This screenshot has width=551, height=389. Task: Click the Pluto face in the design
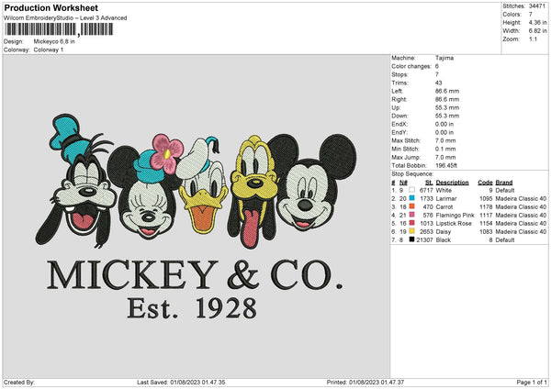[x=253, y=192]
